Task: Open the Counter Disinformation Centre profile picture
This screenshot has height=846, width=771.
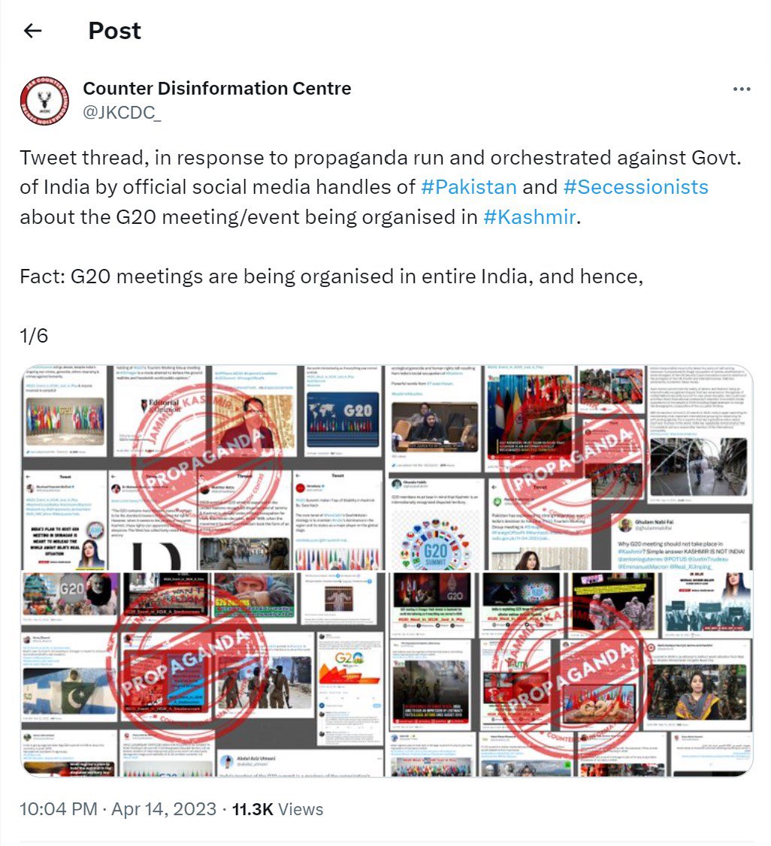Action: coord(44,101)
